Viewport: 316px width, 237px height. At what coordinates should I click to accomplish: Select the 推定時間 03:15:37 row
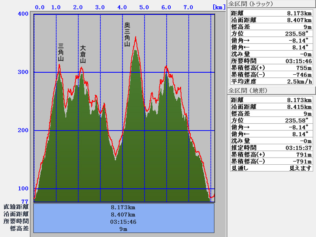click(x=271, y=148)
